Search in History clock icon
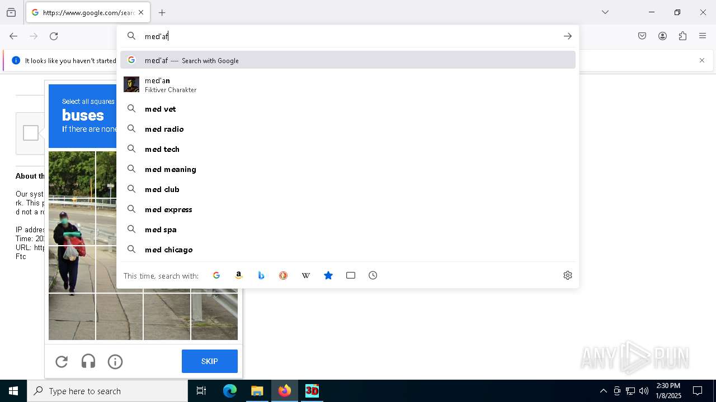 [x=373, y=275]
